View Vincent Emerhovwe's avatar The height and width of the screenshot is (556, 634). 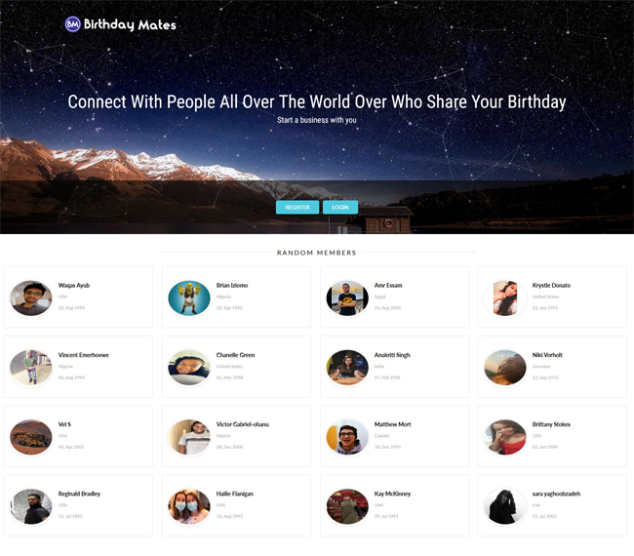[x=31, y=367]
